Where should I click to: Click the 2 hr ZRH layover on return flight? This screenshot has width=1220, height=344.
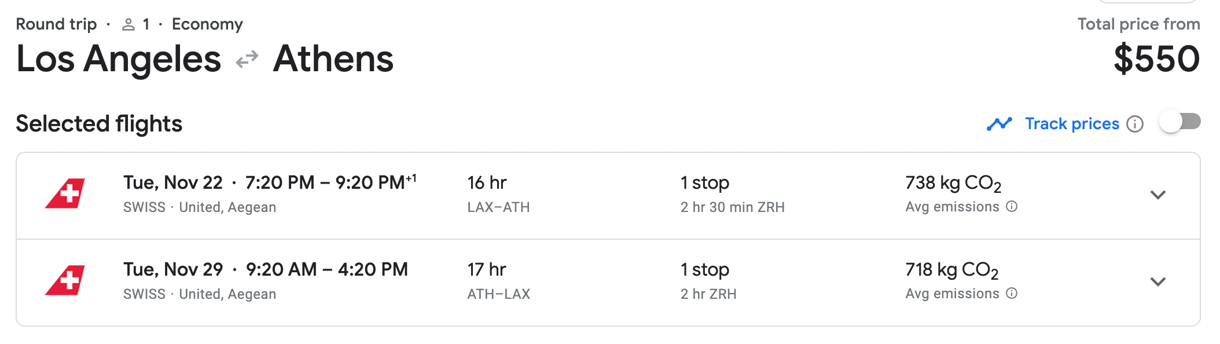tap(708, 294)
